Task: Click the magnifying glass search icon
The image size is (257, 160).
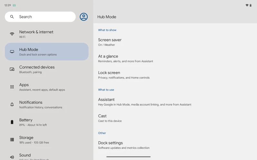Action: [x=12, y=17]
